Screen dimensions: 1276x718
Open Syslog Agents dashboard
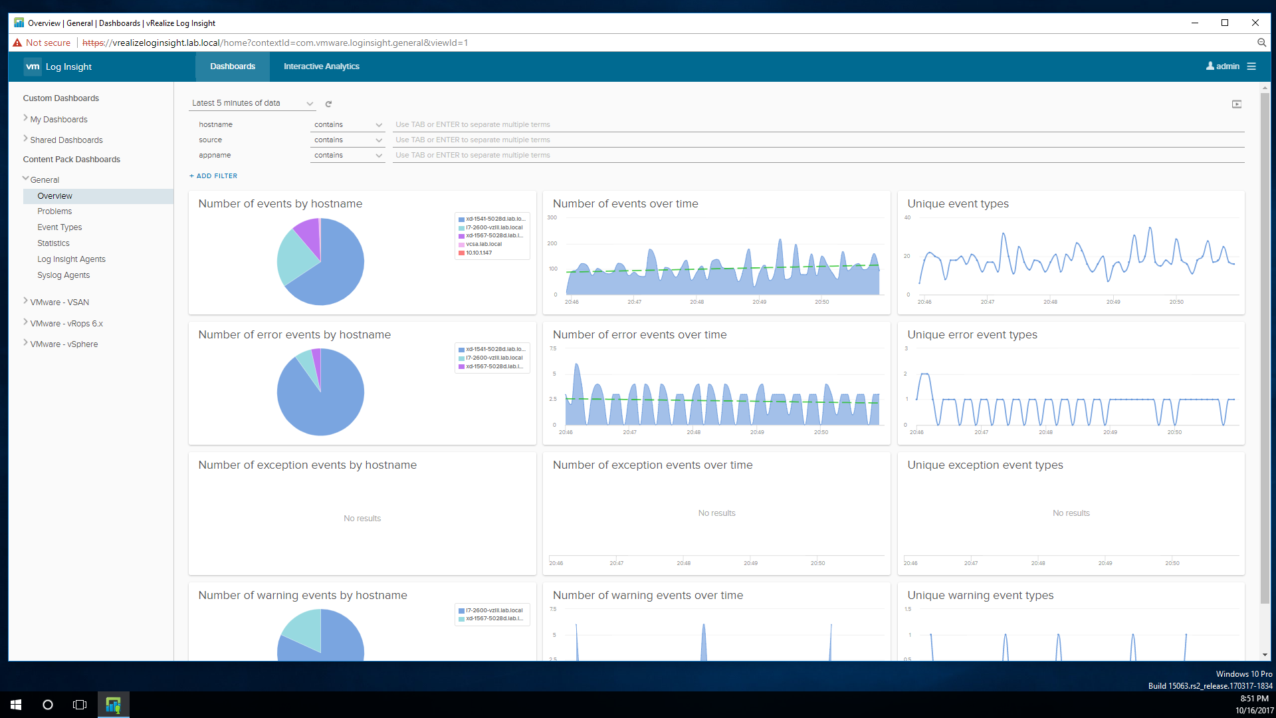point(63,275)
